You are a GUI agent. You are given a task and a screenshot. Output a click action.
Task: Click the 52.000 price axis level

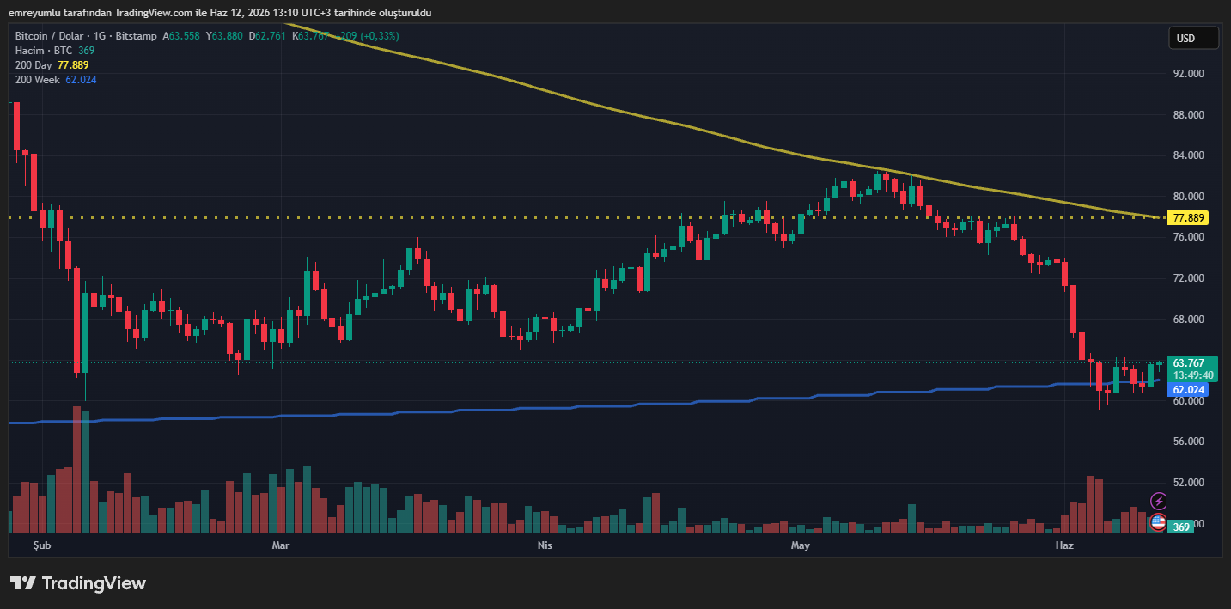click(1189, 483)
